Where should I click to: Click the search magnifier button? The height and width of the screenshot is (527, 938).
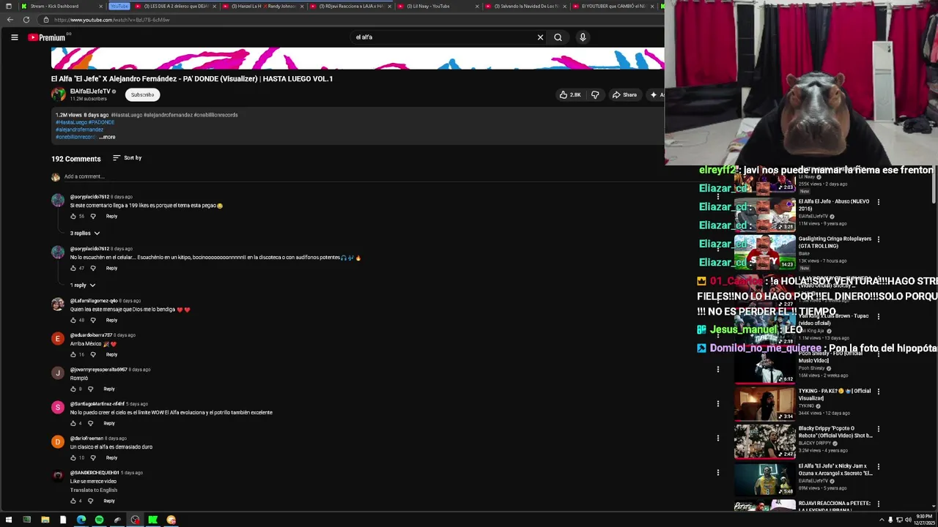(558, 37)
